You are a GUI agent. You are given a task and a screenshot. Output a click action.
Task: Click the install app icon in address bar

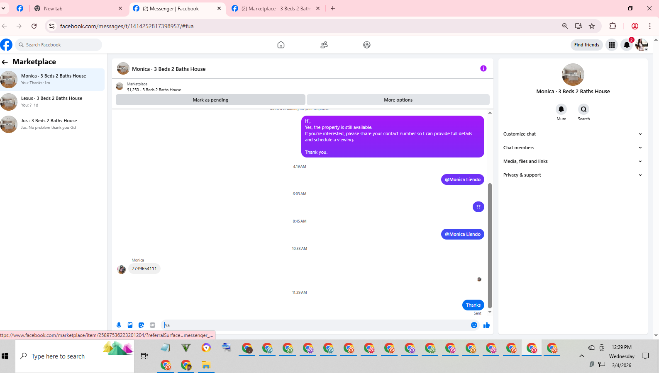pos(578,26)
